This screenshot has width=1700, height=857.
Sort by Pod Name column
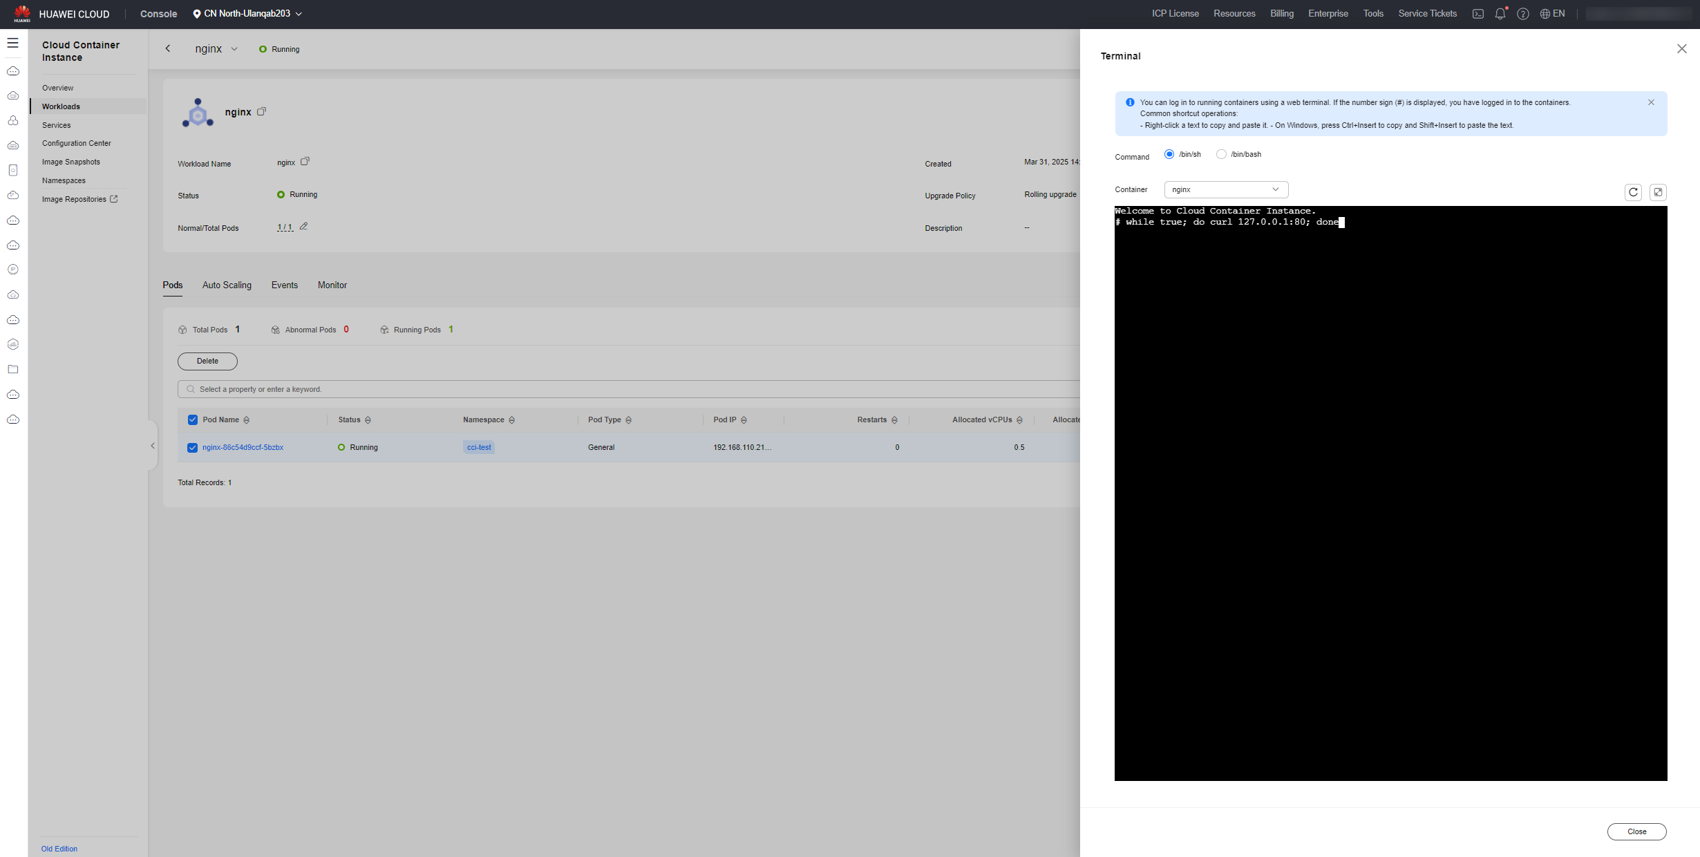[x=246, y=420]
